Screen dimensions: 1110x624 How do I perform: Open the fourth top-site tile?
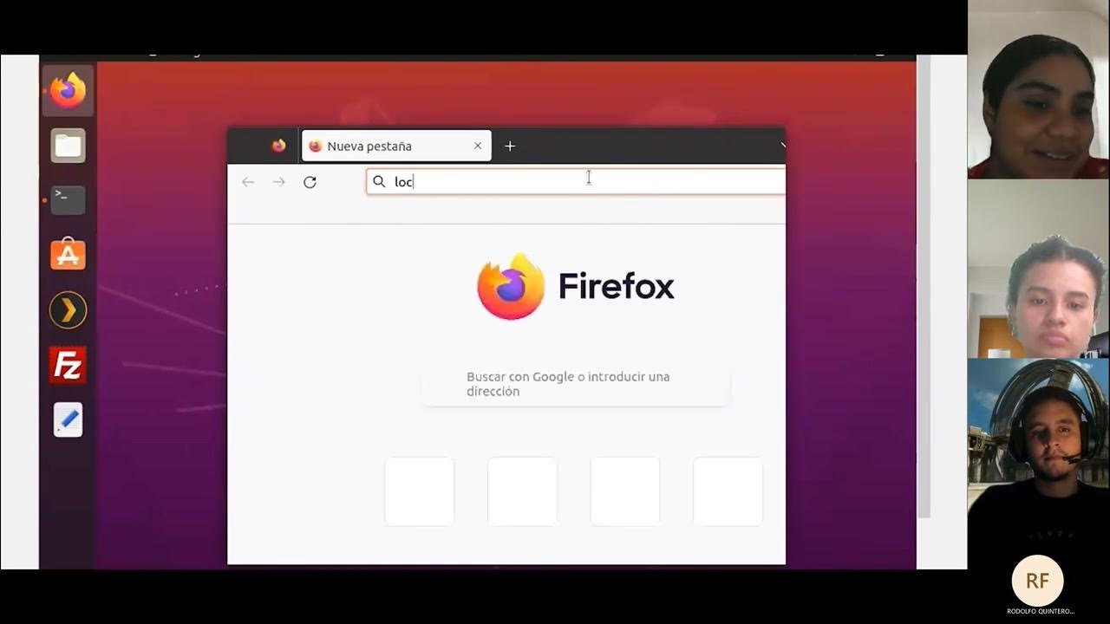pos(728,491)
